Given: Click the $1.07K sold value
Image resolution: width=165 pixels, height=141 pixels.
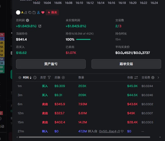Looking at the screenshot, I should (71, 53).
